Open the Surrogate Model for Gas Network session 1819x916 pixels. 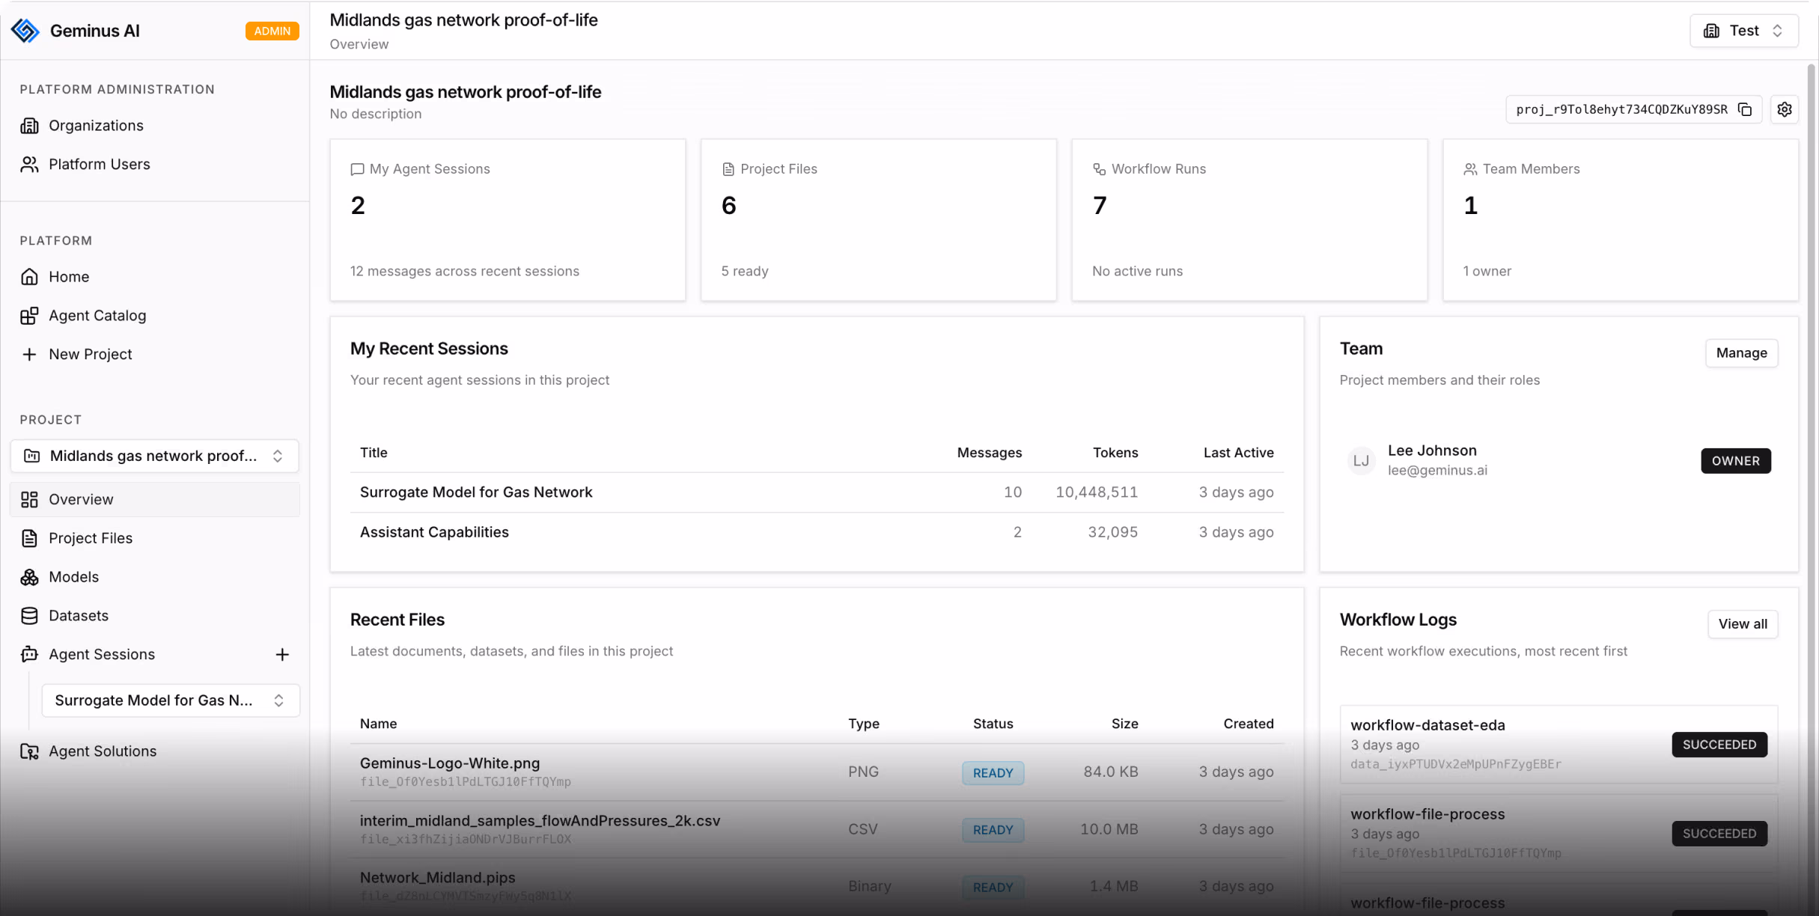click(817, 492)
